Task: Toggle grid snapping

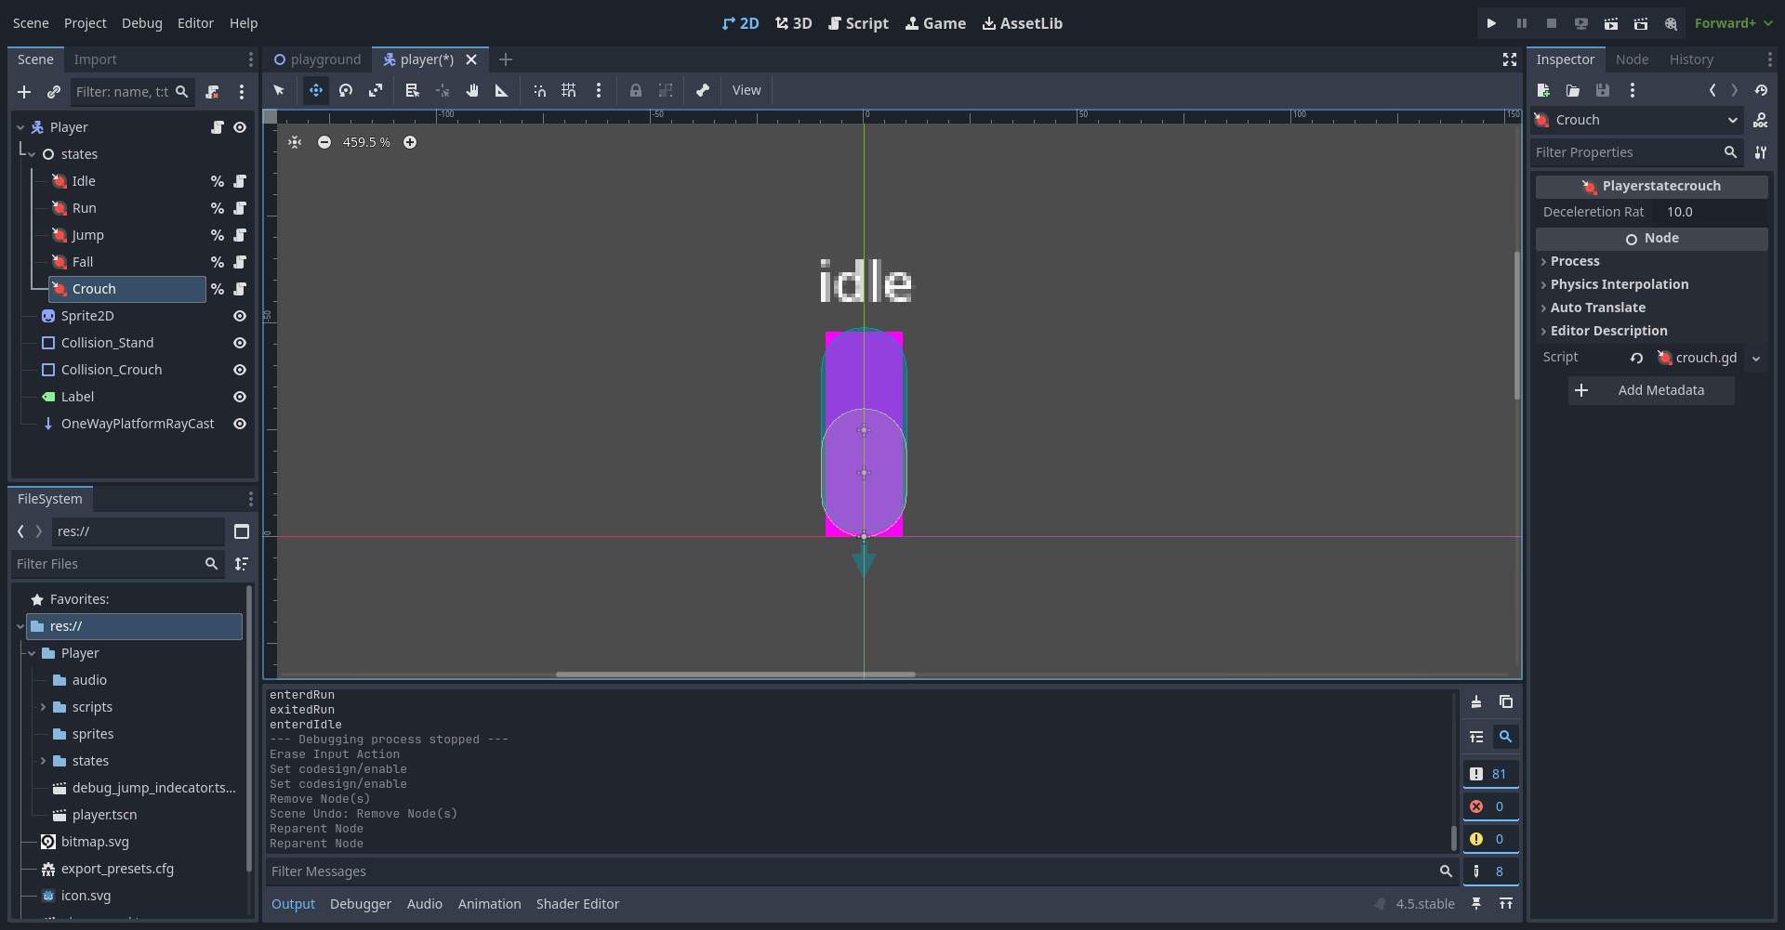Action: click(x=569, y=90)
